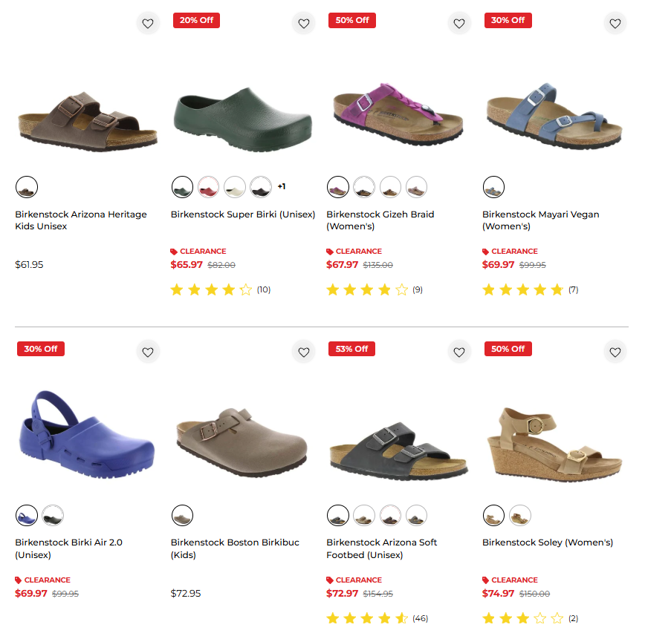Select the red Super Birki color swatch
The image size is (645, 636).
tap(208, 187)
